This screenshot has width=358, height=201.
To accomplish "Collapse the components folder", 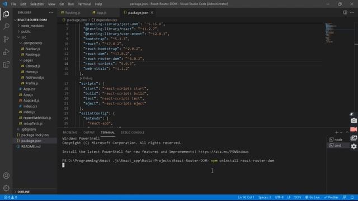I will 32,43.
